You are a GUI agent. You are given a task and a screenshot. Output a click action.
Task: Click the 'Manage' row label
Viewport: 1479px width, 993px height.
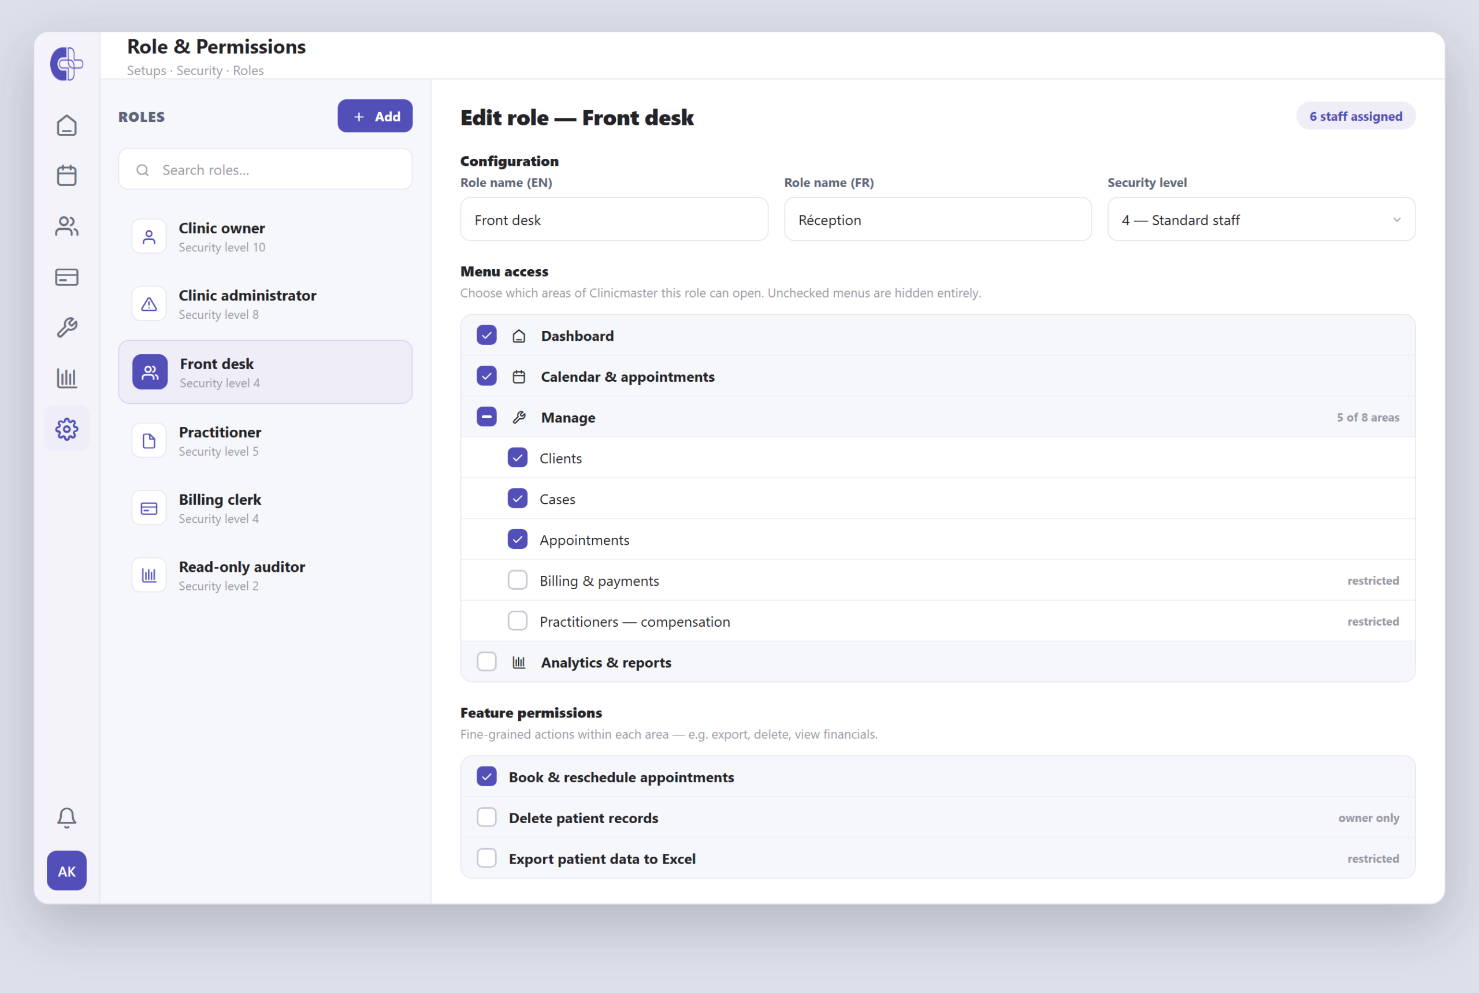pos(567,417)
